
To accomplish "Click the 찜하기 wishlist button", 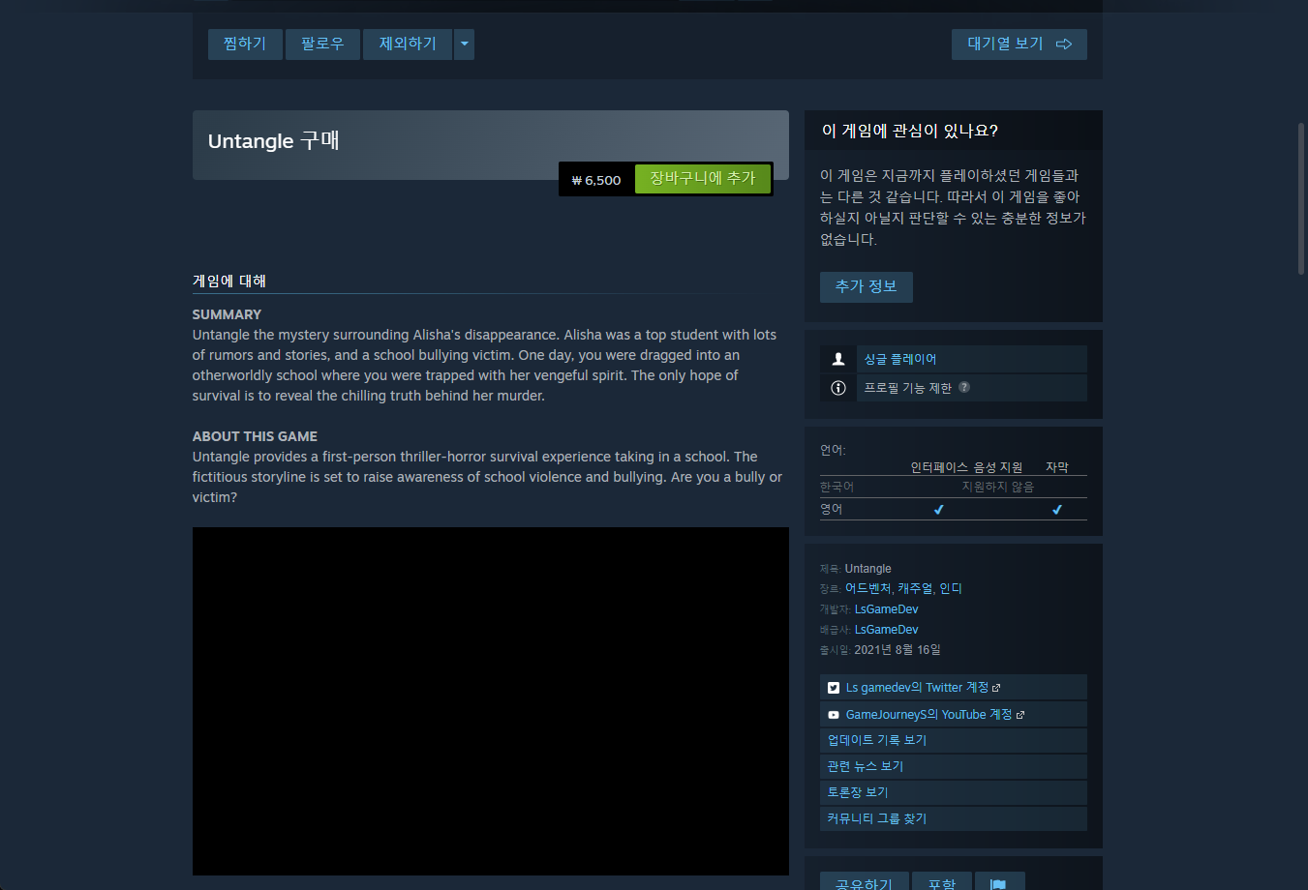I will [245, 44].
